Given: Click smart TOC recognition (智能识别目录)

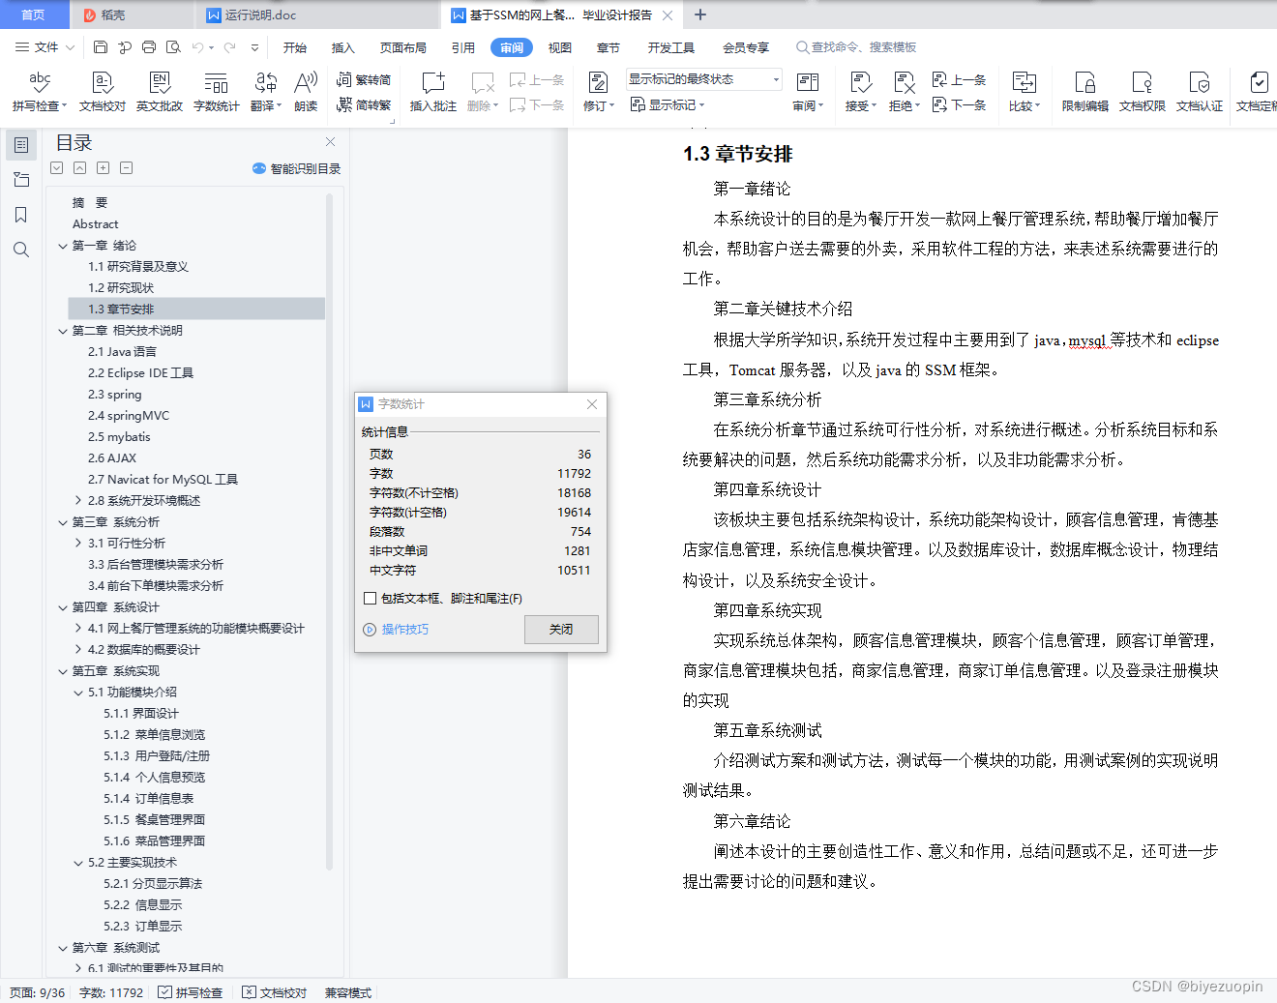Looking at the screenshot, I should click(x=296, y=168).
